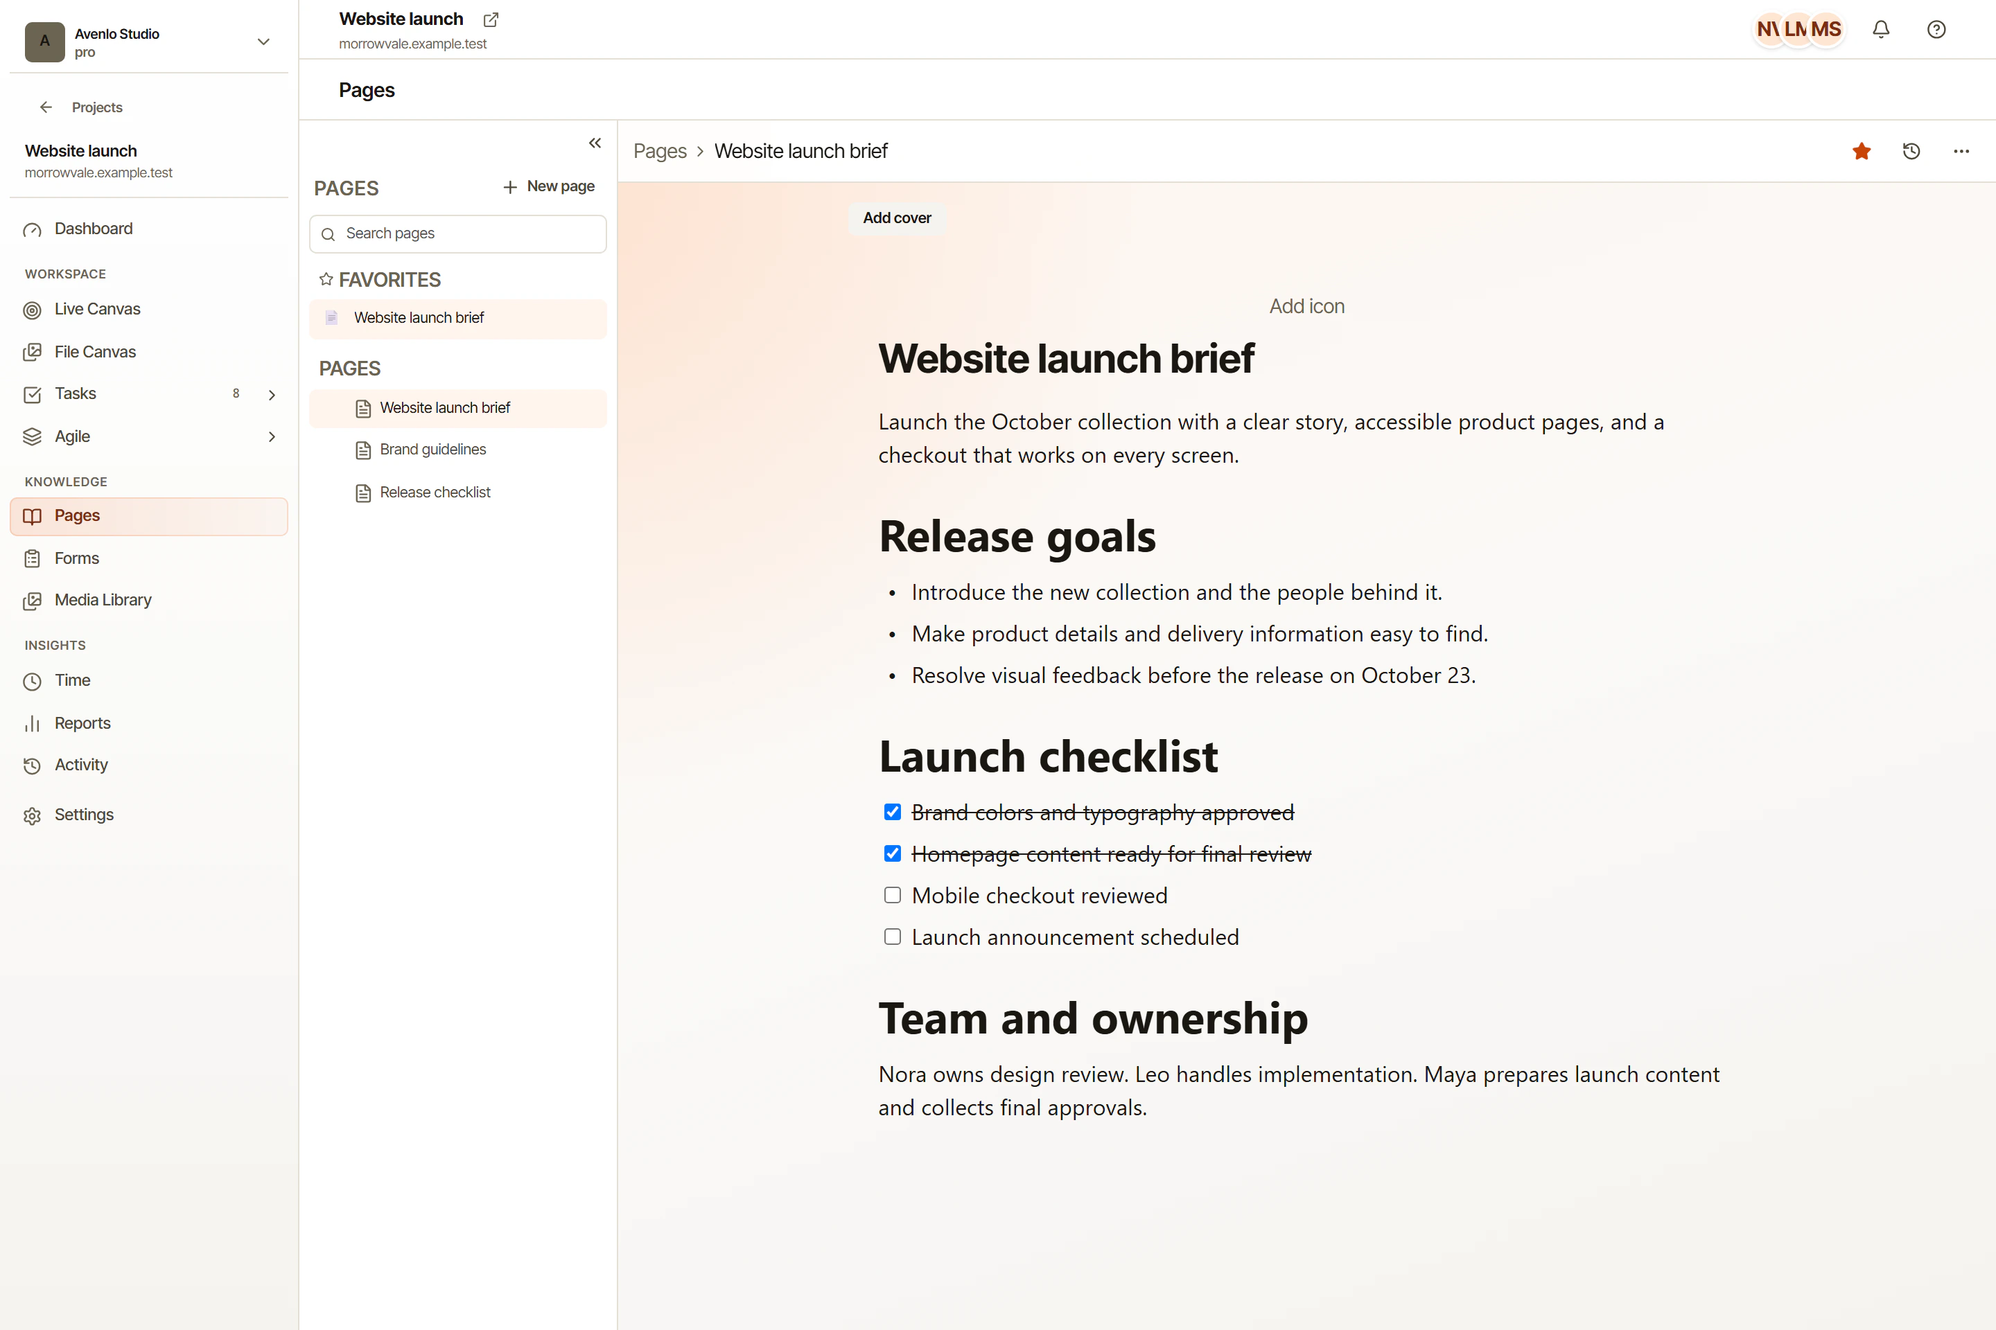The width and height of the screenshot is (1996, 1330).
Task: Expand the workspace switcher dropdown
Action: [264, 42]
